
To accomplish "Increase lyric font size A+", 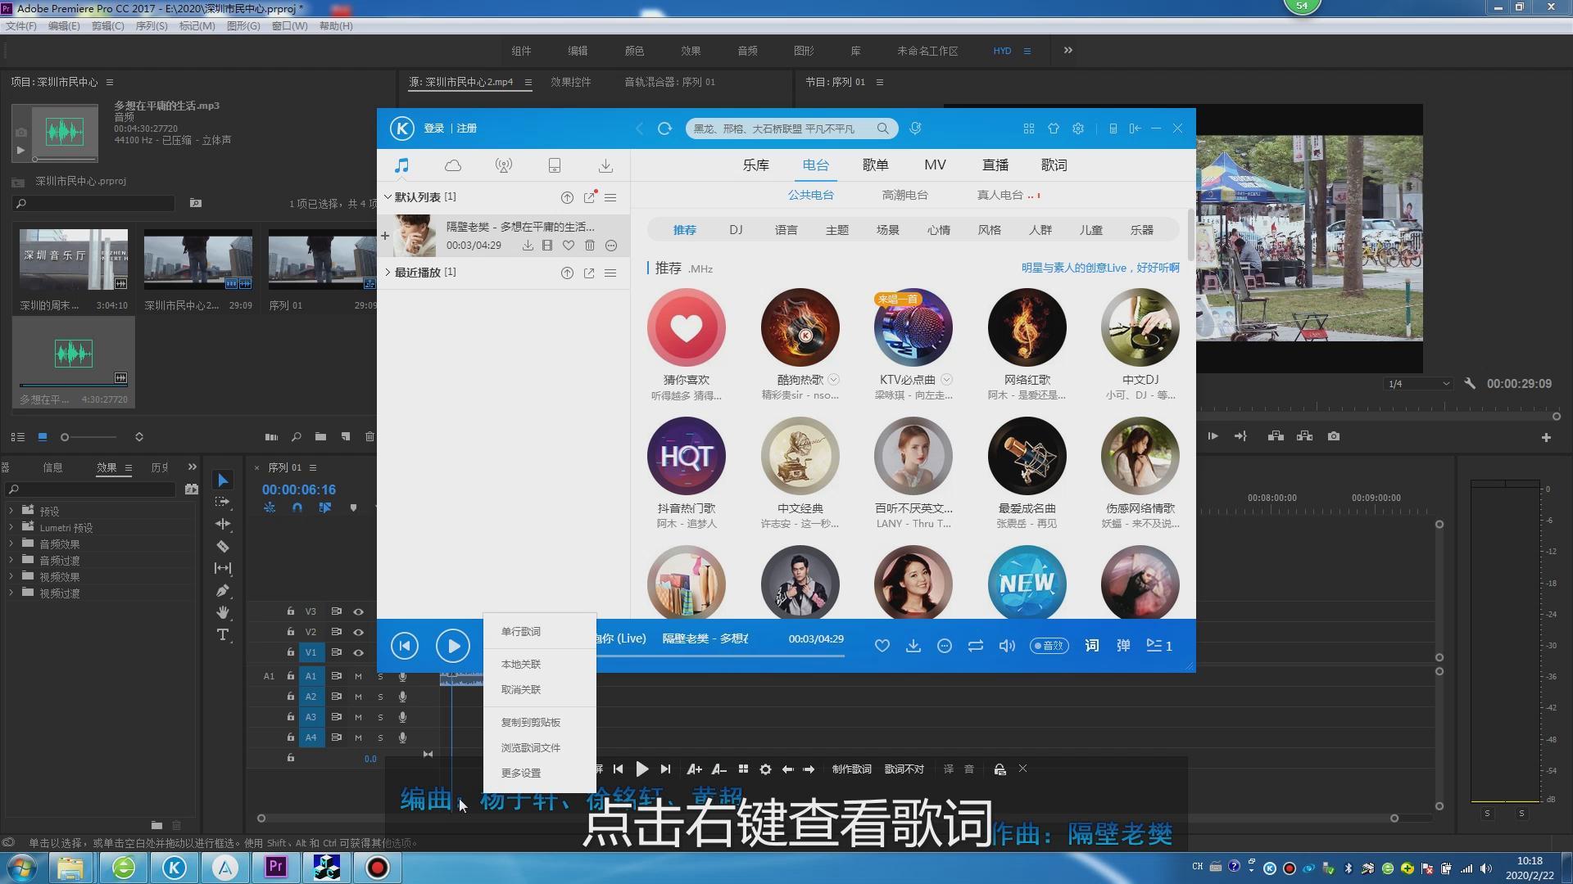I will coord(694,769).
